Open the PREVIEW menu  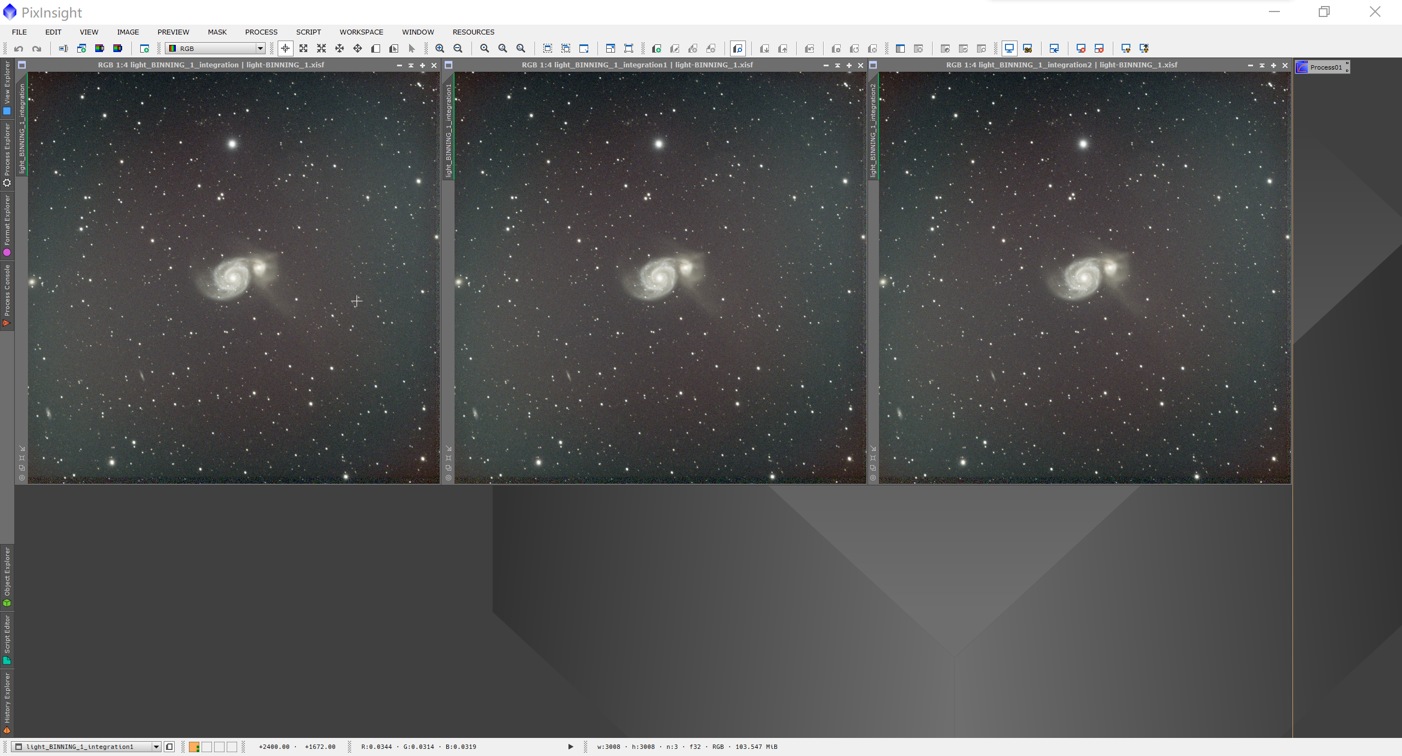(173, 32)
